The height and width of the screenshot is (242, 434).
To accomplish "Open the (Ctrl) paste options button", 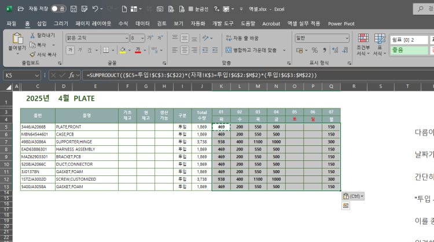I will [x=353, y=196].
